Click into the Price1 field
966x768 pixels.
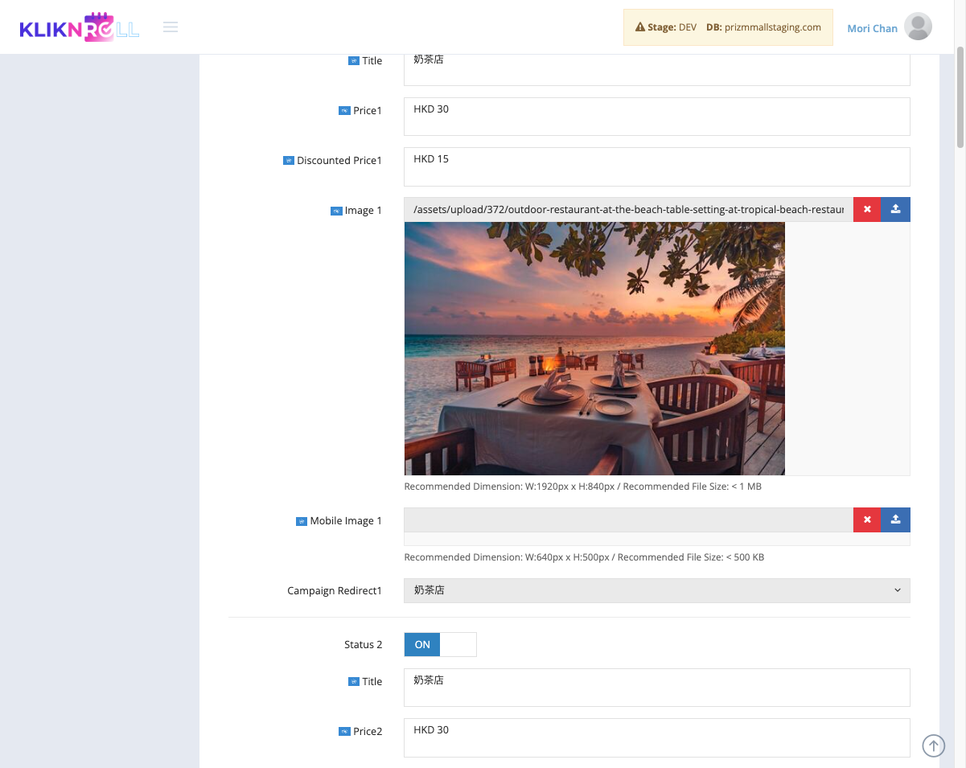[657, 117]
